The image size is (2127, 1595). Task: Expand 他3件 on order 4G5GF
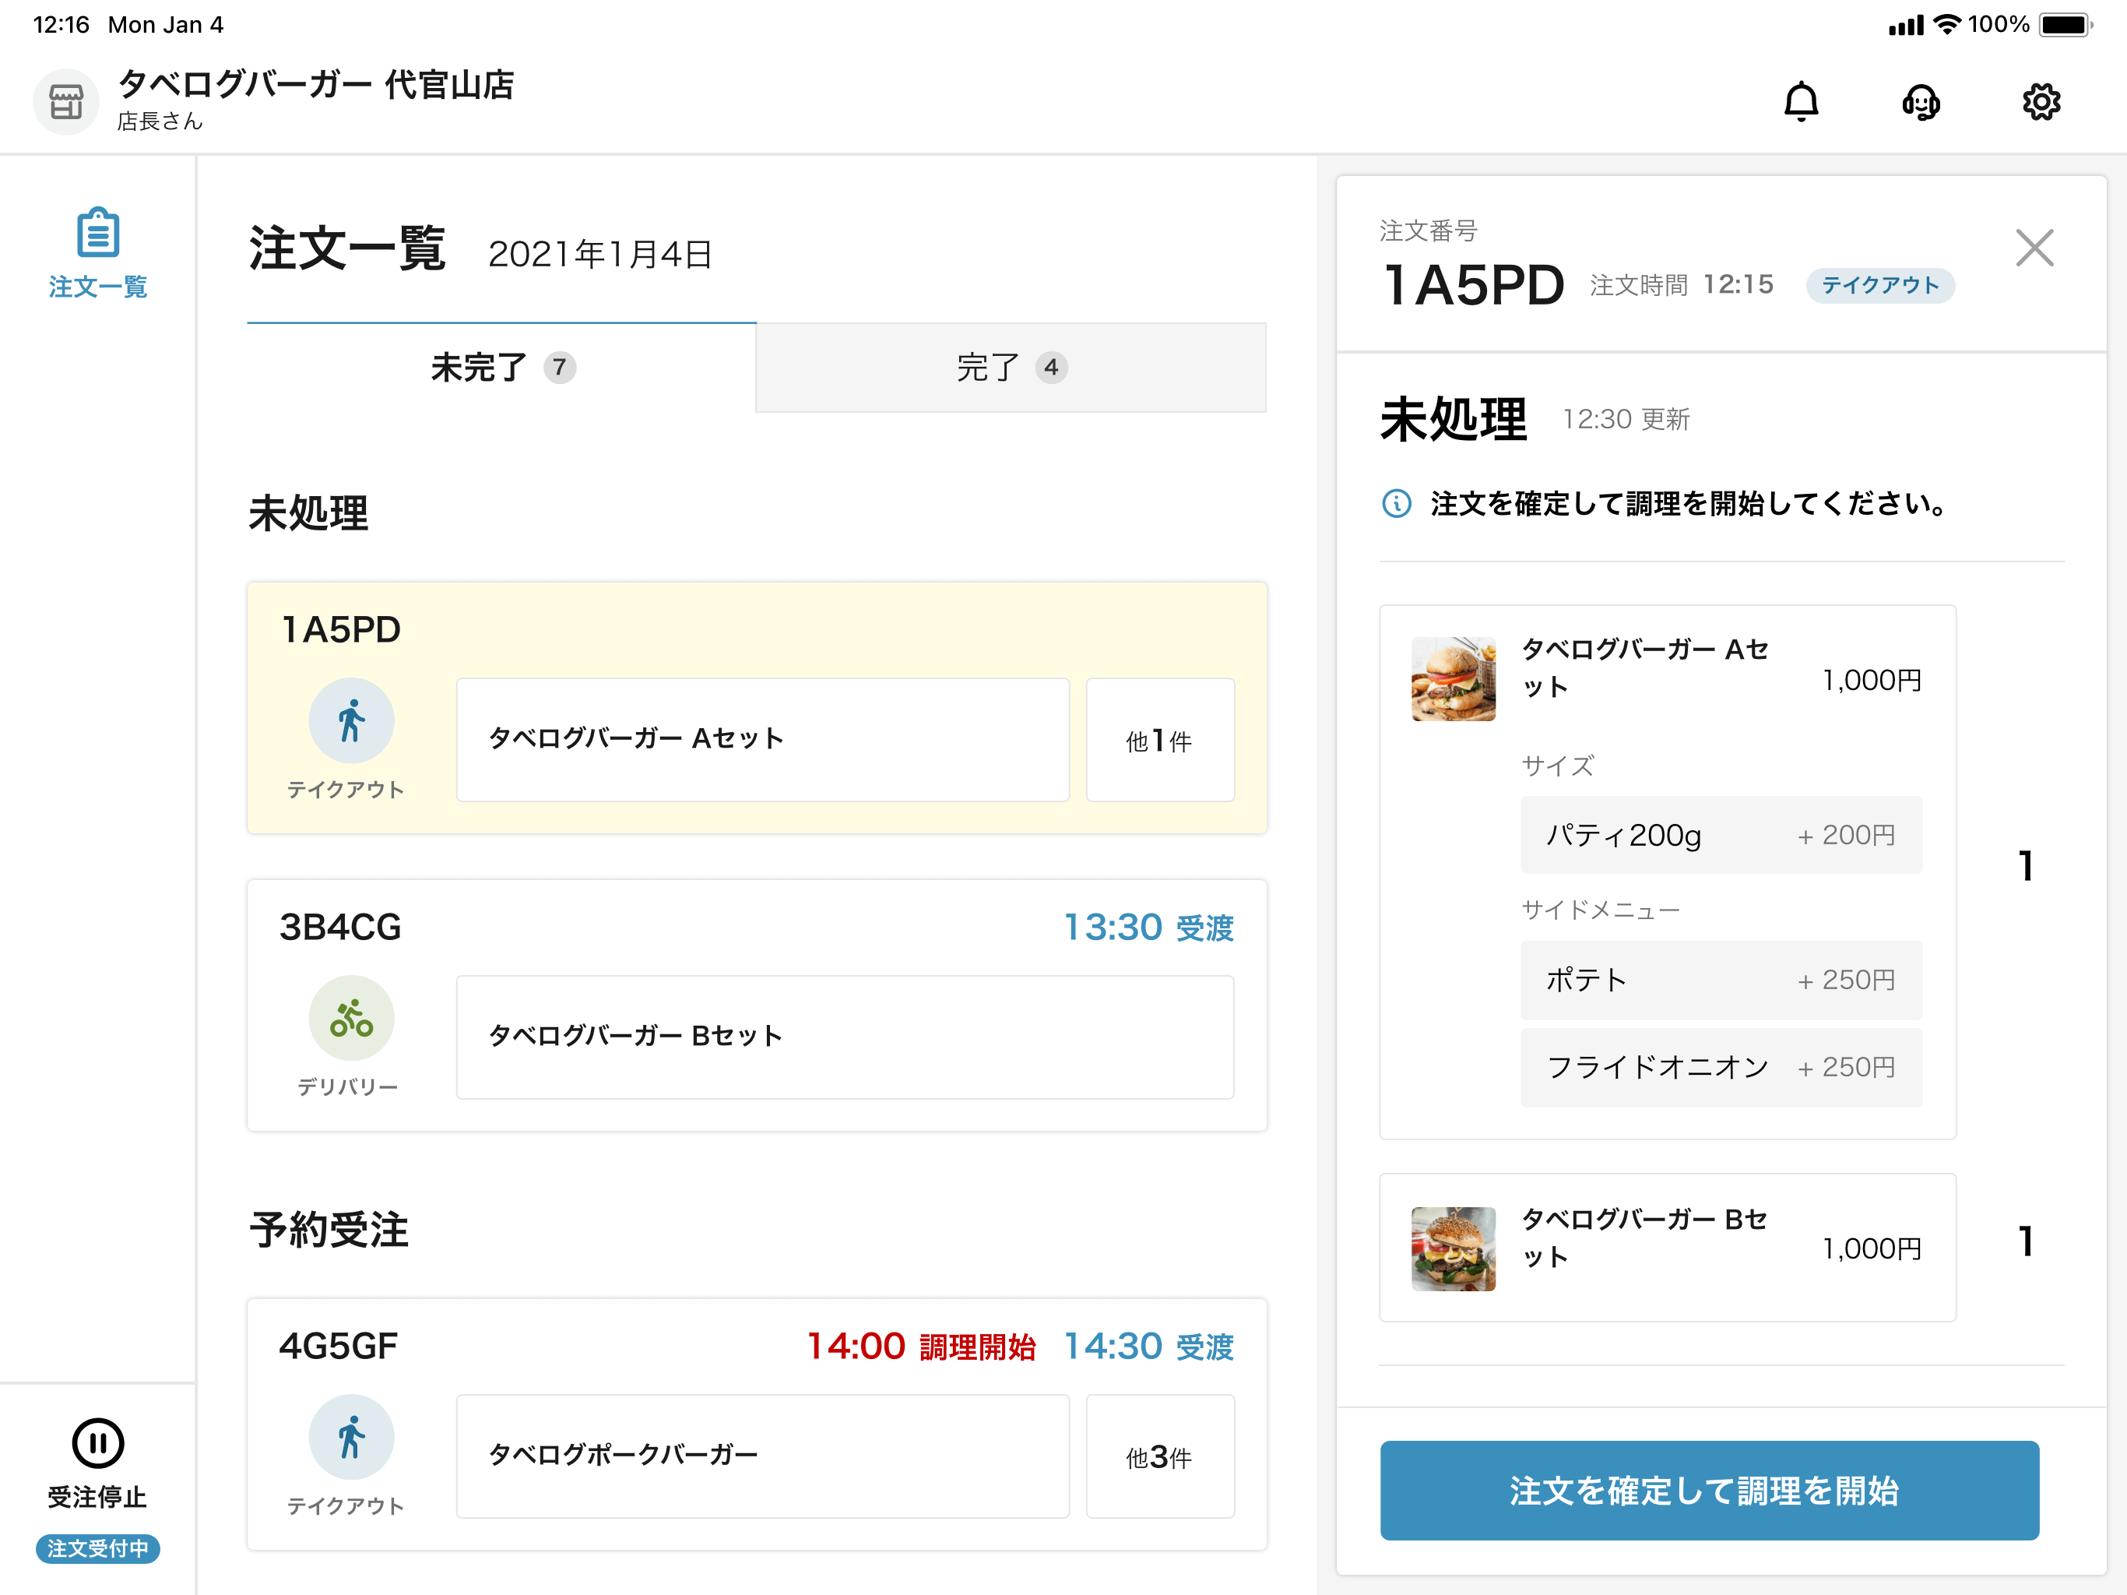click(1160, 1456)
